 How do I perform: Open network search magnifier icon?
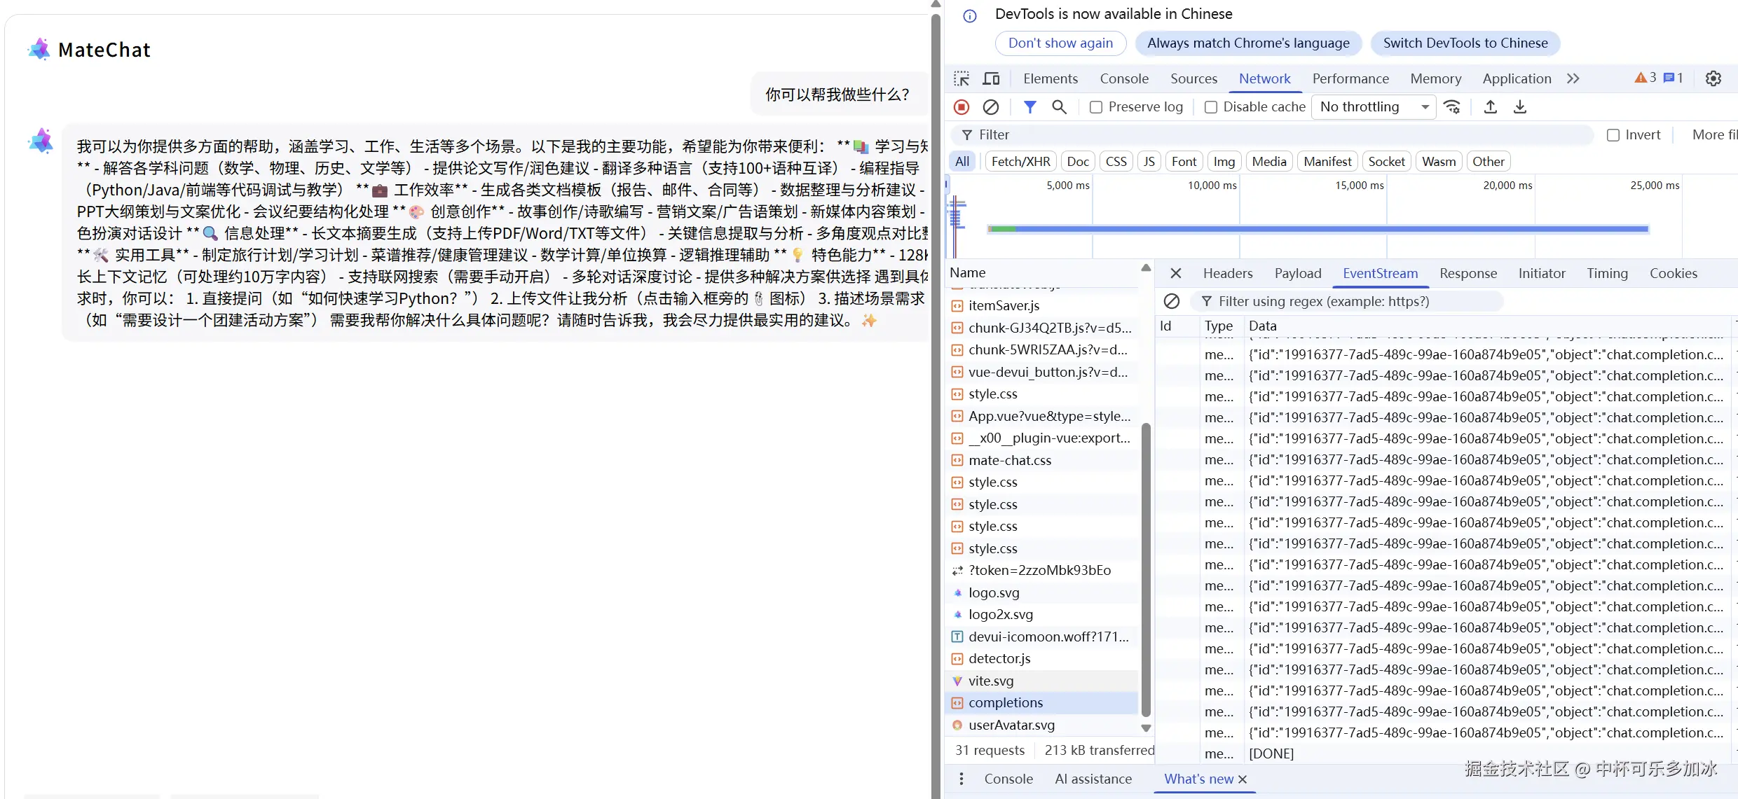(1059, 107)
